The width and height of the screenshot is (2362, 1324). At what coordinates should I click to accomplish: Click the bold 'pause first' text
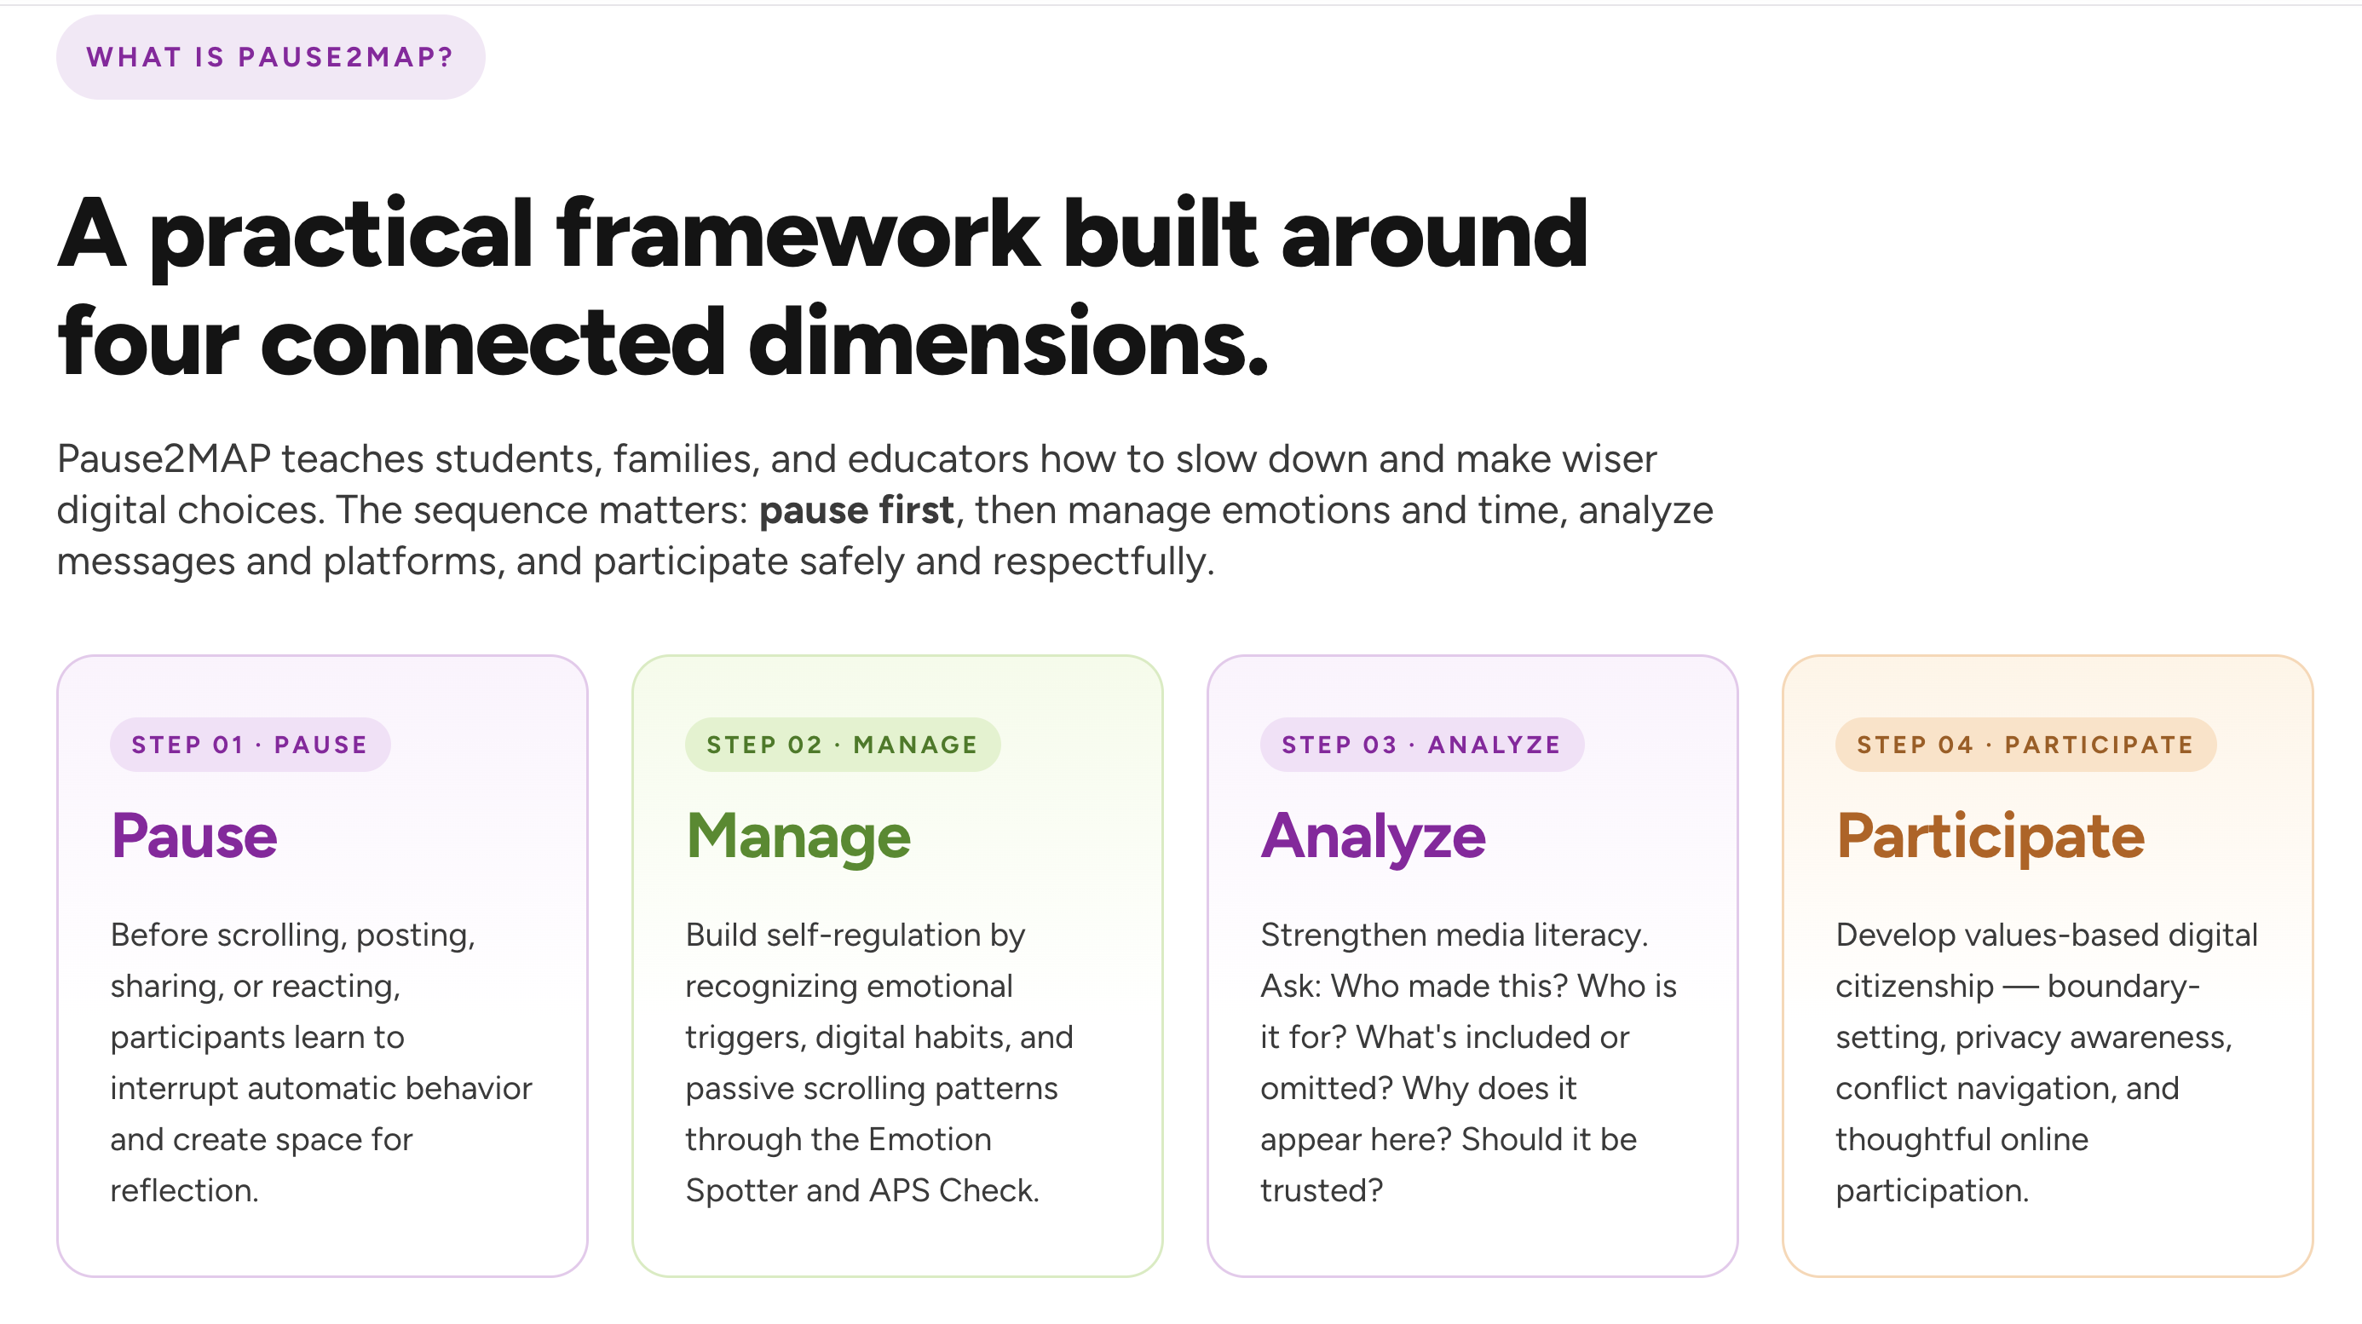point(856,509)
